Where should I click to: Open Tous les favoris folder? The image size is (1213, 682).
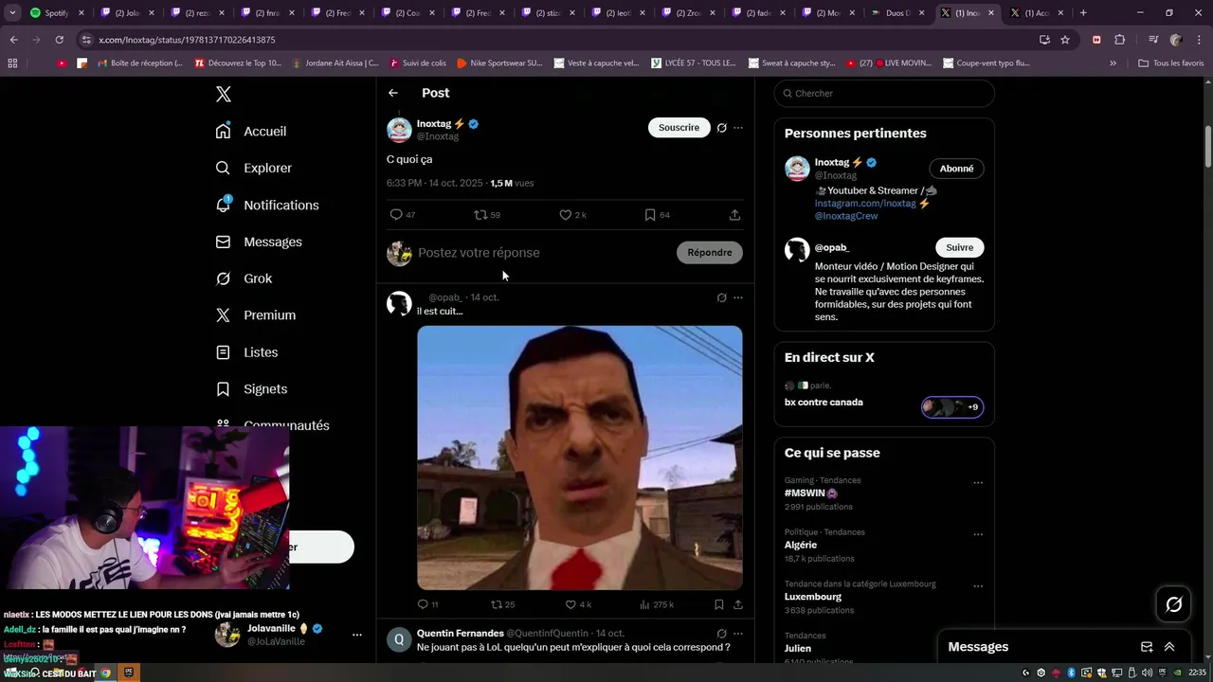(1170, 63)
